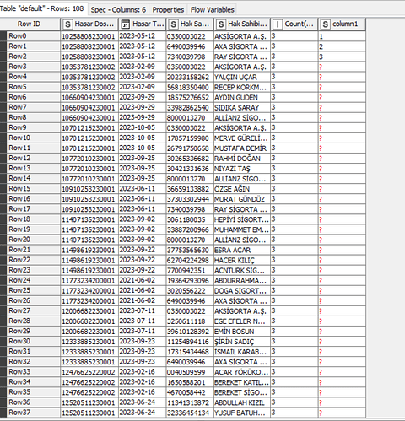Viewport: 405px width, 421px height.
Task: Click date 2023-07-11 in Row28
Action: click(143, 321)
